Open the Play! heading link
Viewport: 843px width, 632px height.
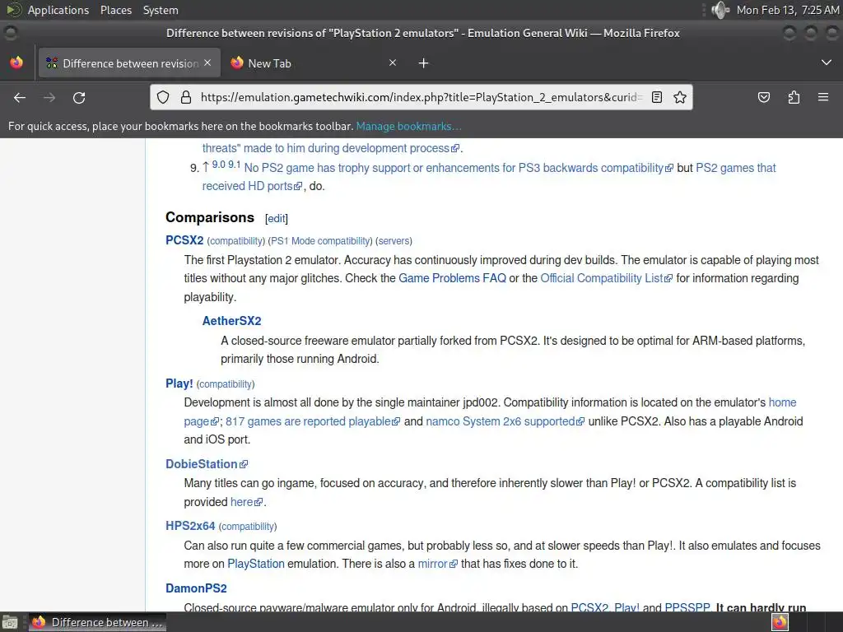click(179, 383)
